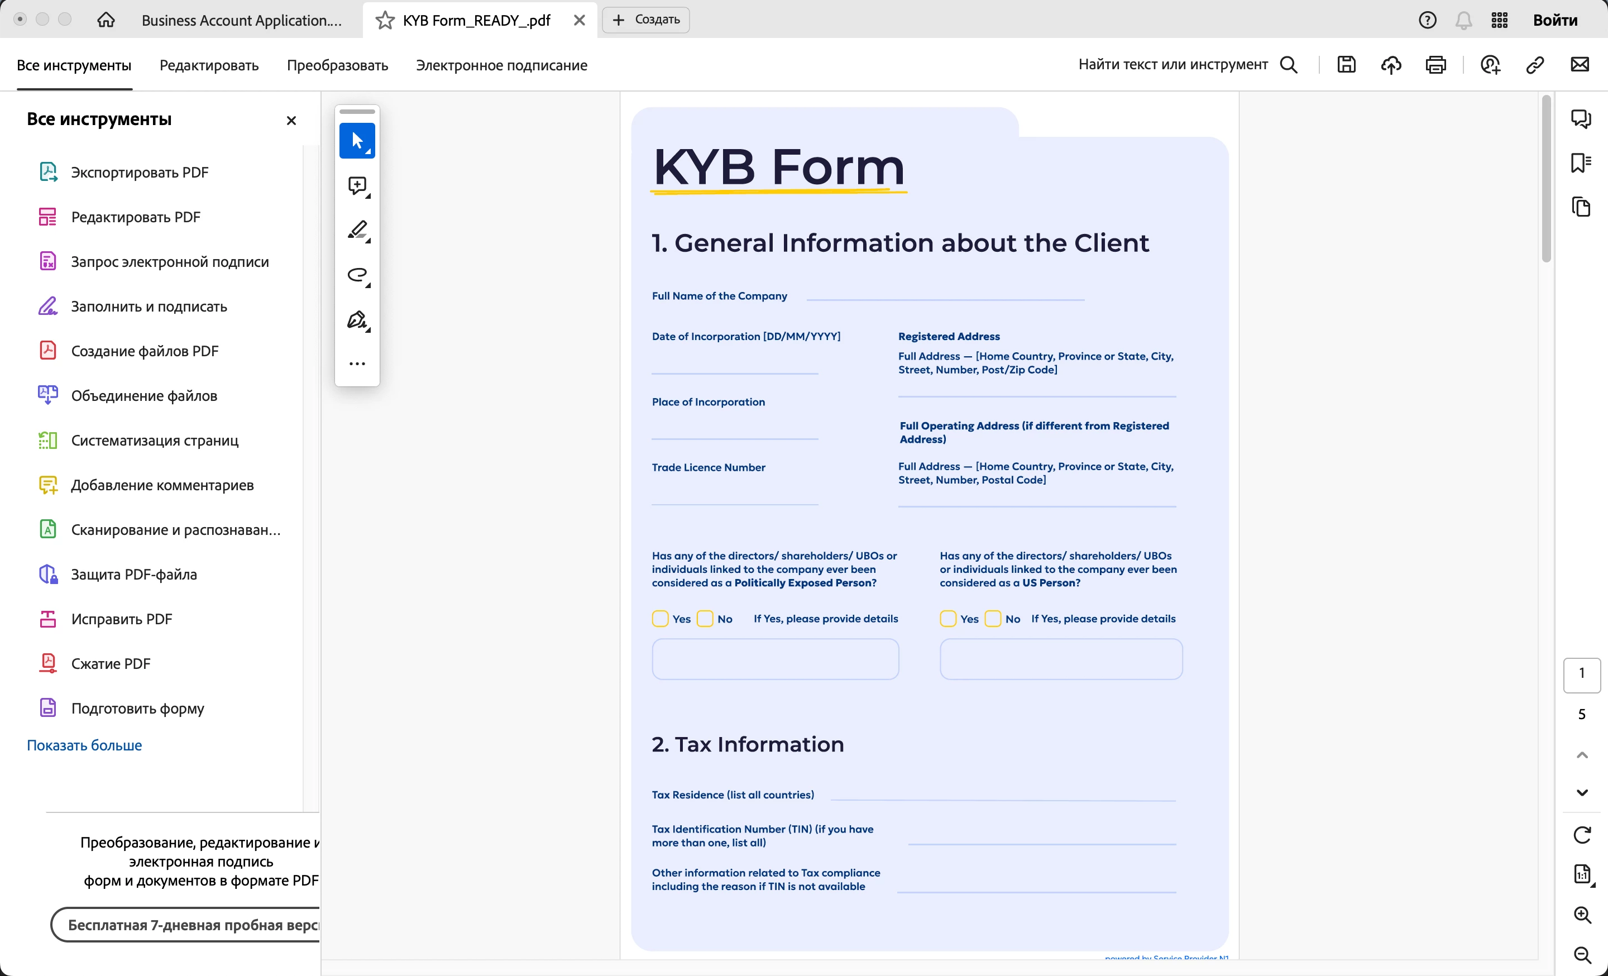Check Yes for US Person question
This screenshot has height=976, width=1608.
(947, 619)
